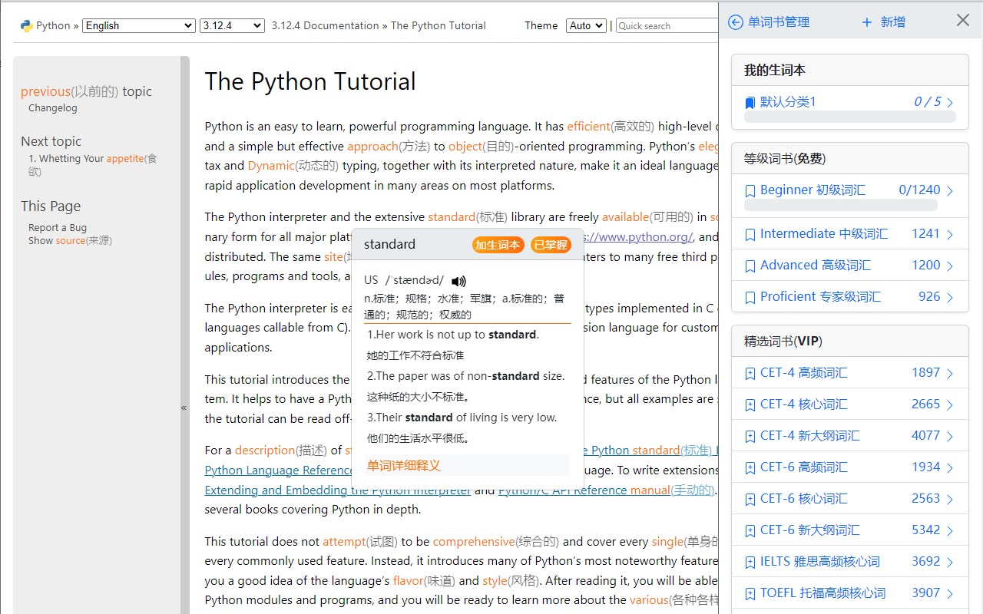The image size is (983, 614).
Task: Open the English language dropdown
Action: pos(139,25)
